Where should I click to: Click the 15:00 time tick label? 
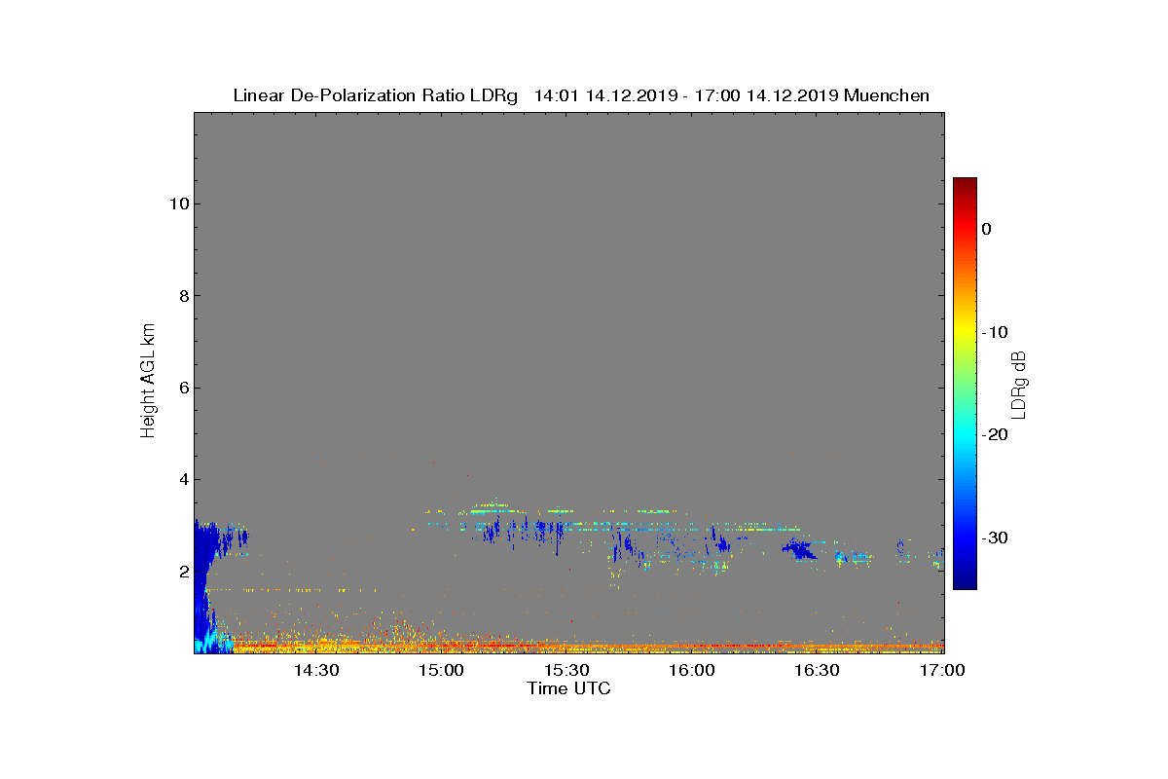442,671
